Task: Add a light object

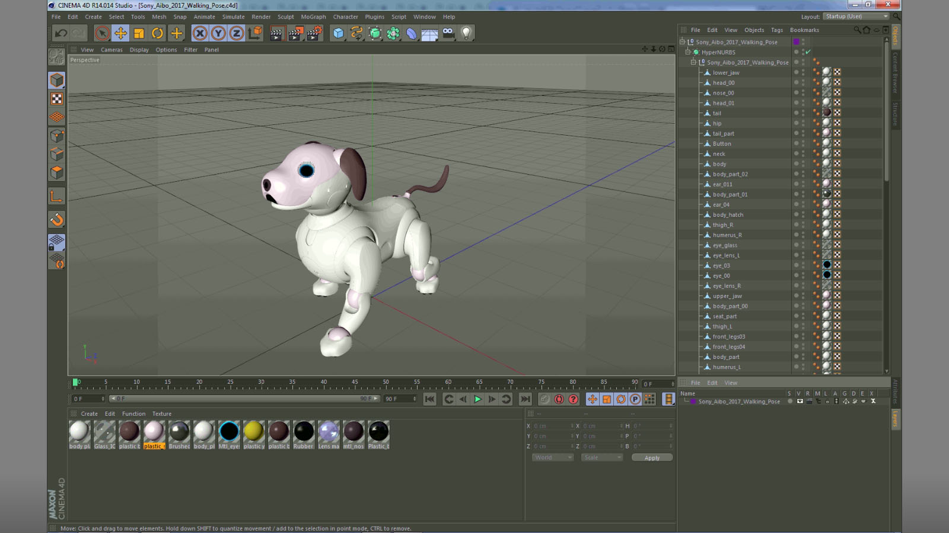Action: (x=467, y=33)
